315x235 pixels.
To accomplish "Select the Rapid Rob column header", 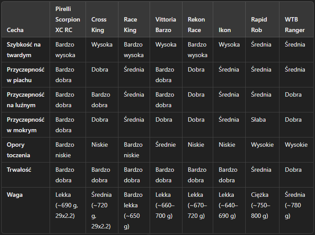I will point(259,25).
